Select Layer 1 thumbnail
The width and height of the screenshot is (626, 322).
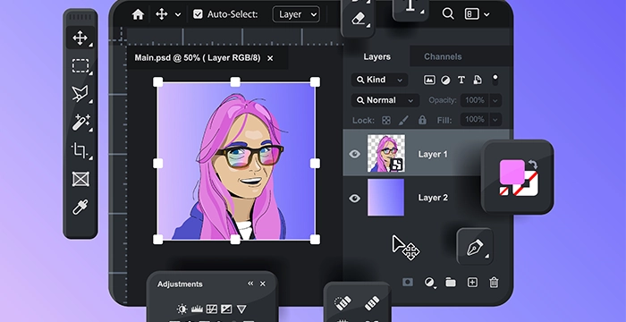386,154
